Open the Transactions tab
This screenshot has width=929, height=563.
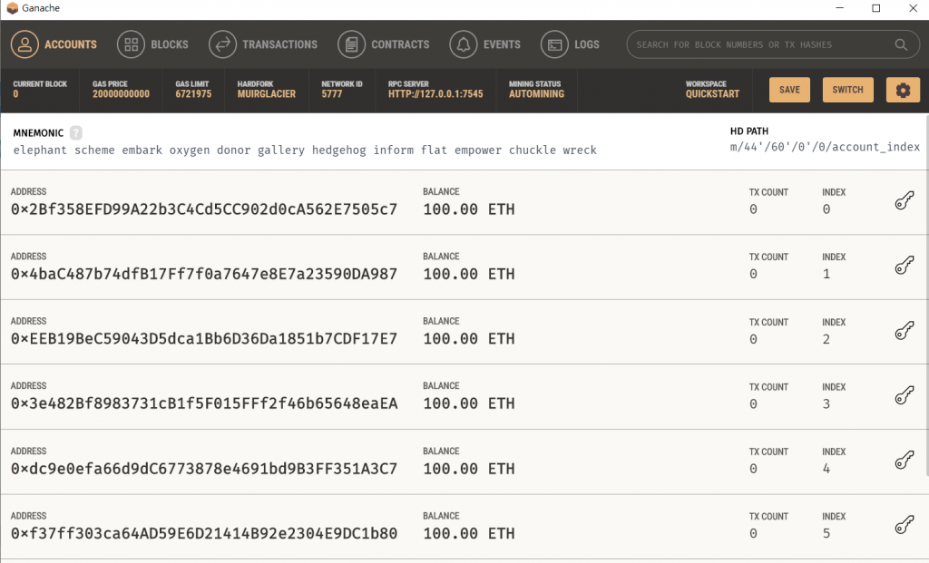tap(263, 44)
